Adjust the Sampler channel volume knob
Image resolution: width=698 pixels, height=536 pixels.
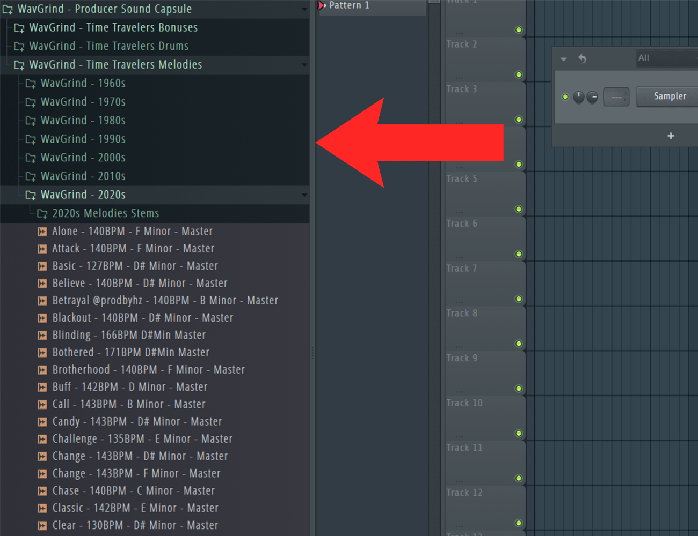(x=592, y=97)
